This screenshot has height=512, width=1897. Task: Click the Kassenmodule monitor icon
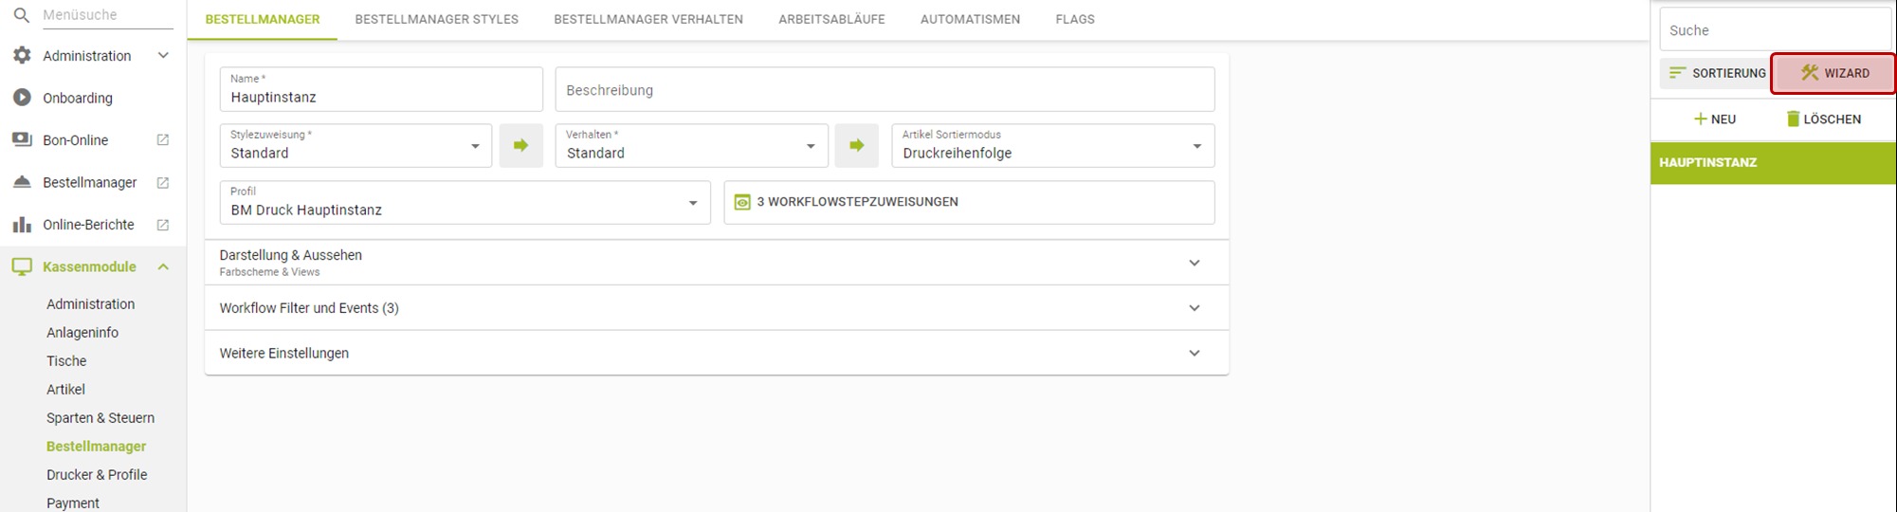(x=22, y=267)
